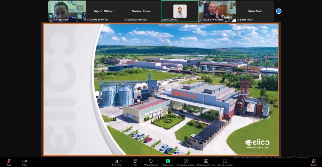Screen dimensions: 322x167
Task: Expand the caret beside Участники
Action: click(x=126, y=161)
